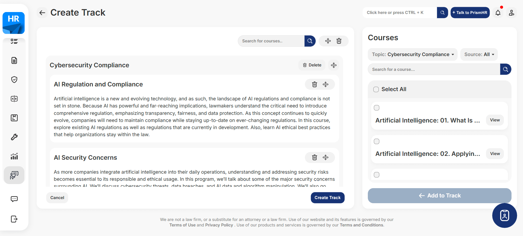Collapse the AI Security Concerns course
The height and width of the screenshot is (236, 523).
point(325,158)
